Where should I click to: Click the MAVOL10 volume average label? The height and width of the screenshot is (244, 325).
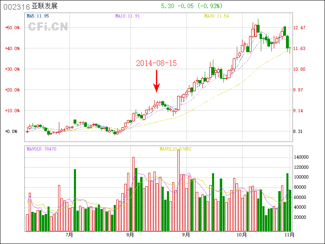pyautogui.click(x=175, y=149)
